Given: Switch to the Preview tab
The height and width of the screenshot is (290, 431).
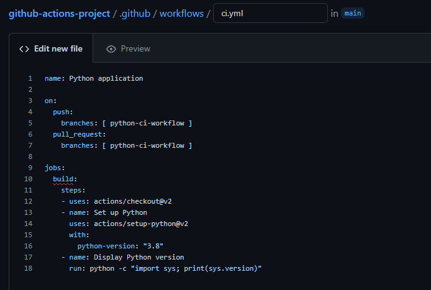Looking at the screenshot, I should pyautogui.click(x=128, y=48).
